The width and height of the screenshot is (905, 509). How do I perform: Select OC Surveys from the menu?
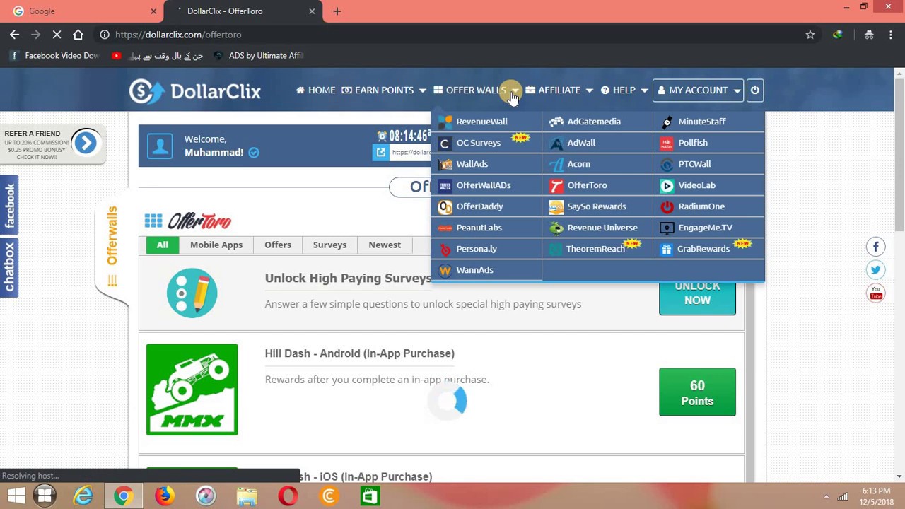486,143
